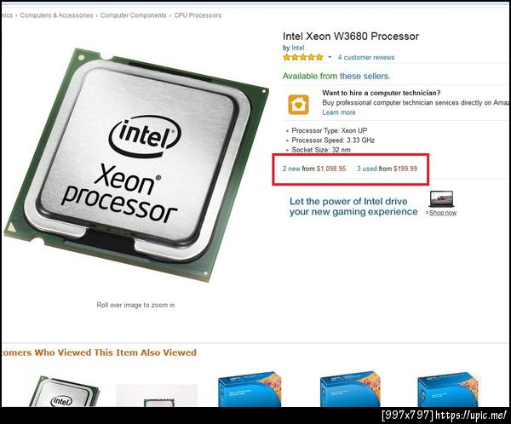The width and height of the screenshot is (511, 424).
Task: Click the Shop now link
Action: (x=443, y=213)
